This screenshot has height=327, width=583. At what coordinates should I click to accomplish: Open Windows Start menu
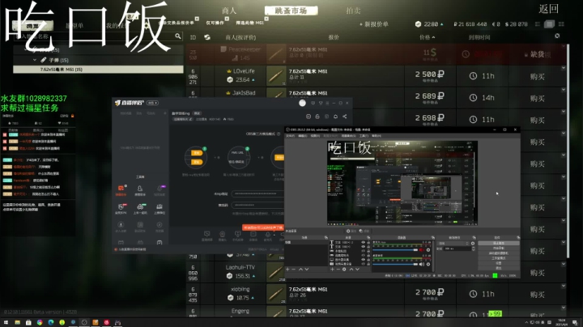pyautogui.click(x=6, y=322)
